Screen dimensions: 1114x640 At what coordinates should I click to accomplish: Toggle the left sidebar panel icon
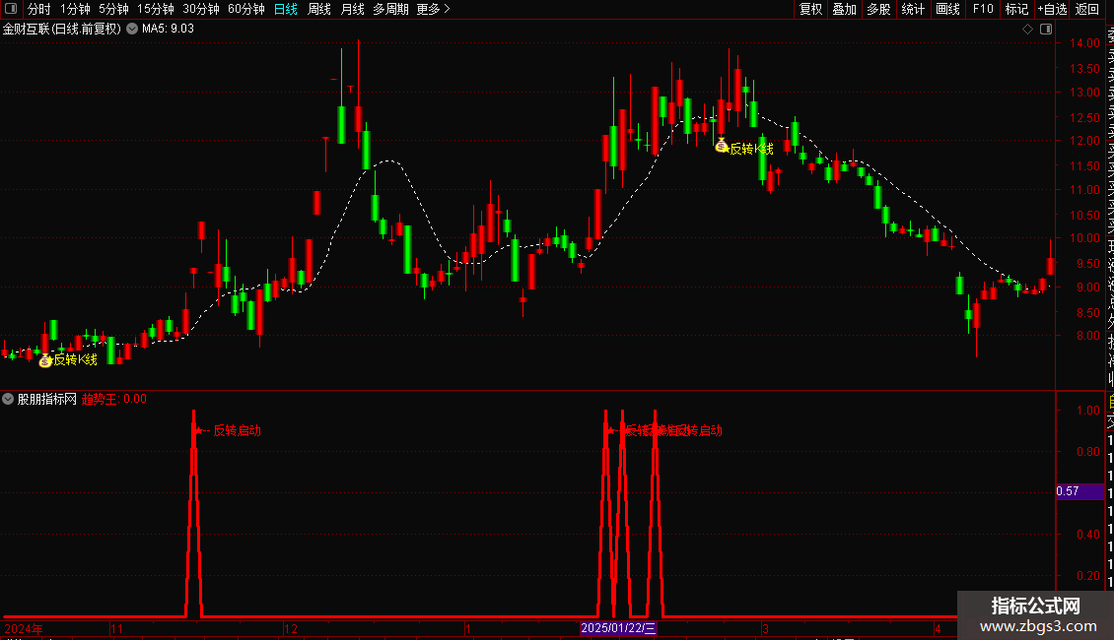(x=11, y=9)
